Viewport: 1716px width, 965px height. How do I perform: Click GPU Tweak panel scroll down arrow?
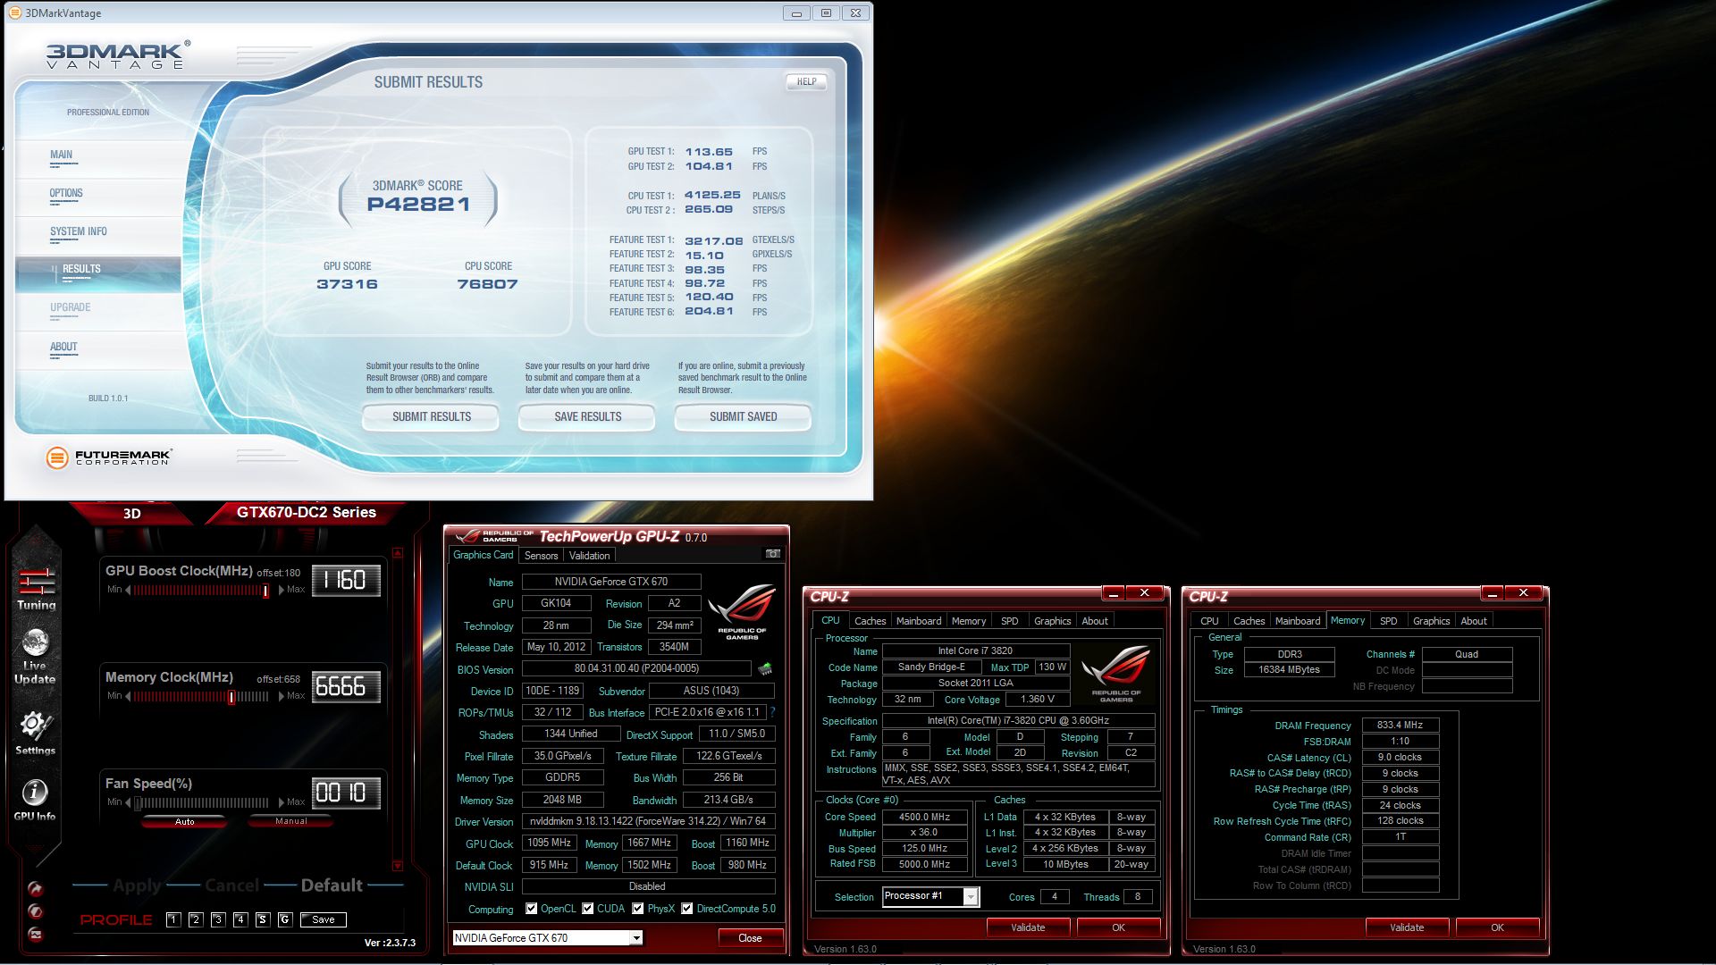(x=398, y=865)
